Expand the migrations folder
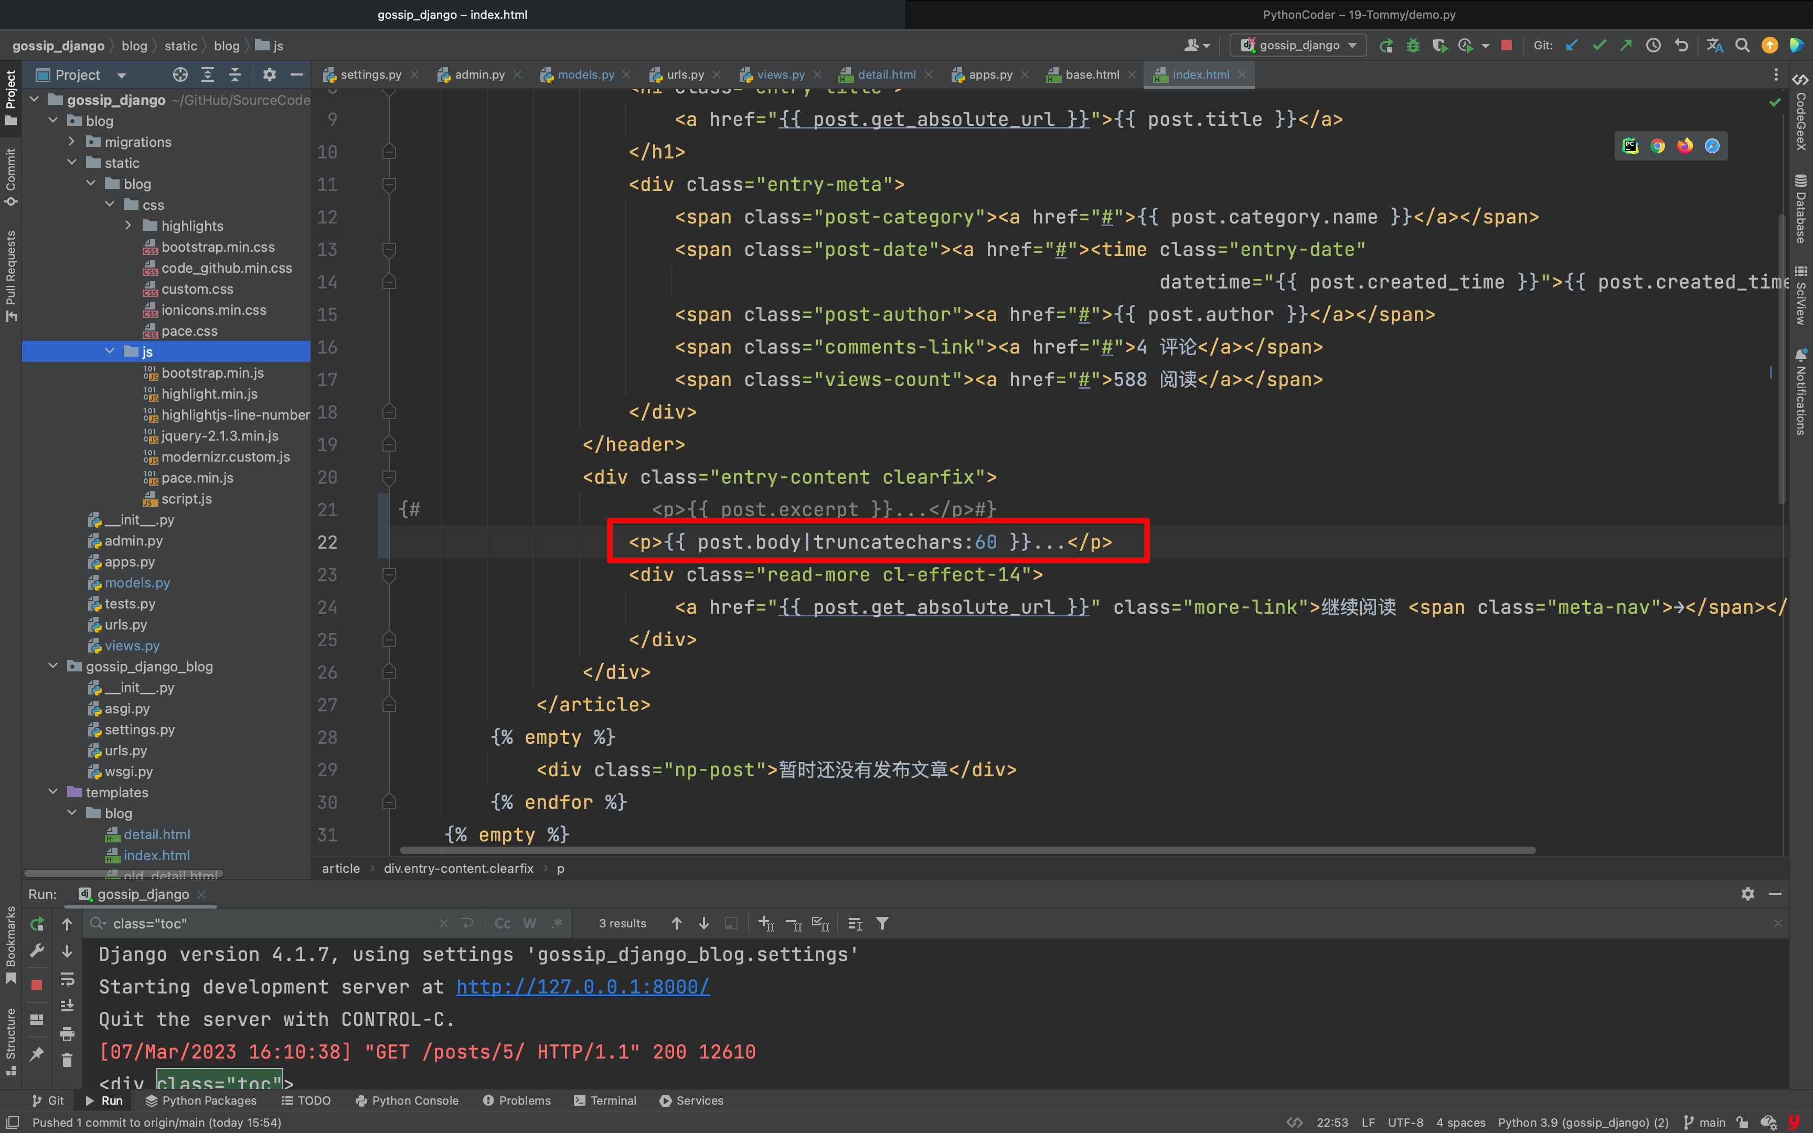Image resolution: width=1813 pixels, height=1133 pixels. pyautogui.click(x=71, y=142)
